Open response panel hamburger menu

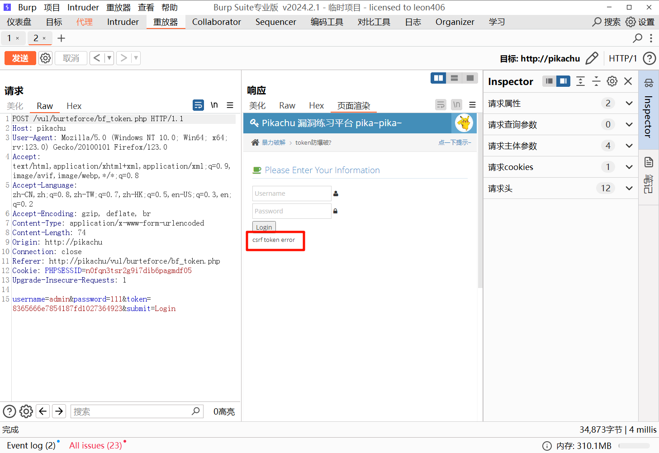click(x=473, y=105)
